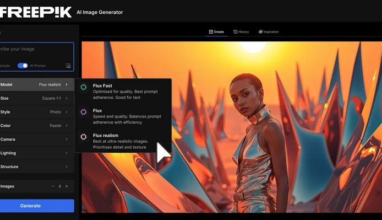Image resolution: width=382 pixels, height=220 pixels.
Task: Toggle the AI-Prompt switch
Action: [23, 66]
